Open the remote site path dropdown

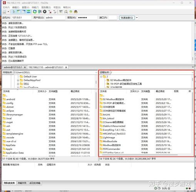tap(193, 73)
